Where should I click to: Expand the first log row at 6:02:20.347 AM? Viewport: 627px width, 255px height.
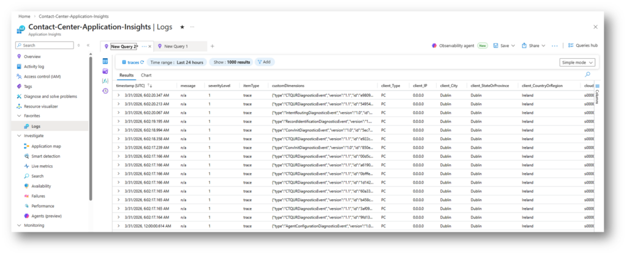(x=119, y=95)
